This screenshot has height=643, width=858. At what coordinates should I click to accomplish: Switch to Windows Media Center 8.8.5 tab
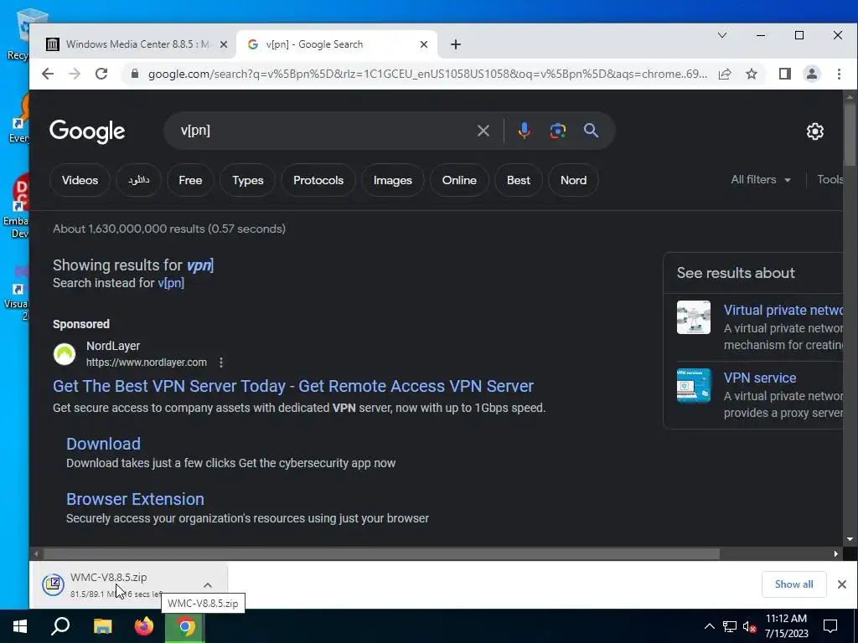click(x=137, y=44)
